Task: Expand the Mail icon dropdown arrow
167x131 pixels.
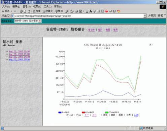Action: tap(73, 11)
